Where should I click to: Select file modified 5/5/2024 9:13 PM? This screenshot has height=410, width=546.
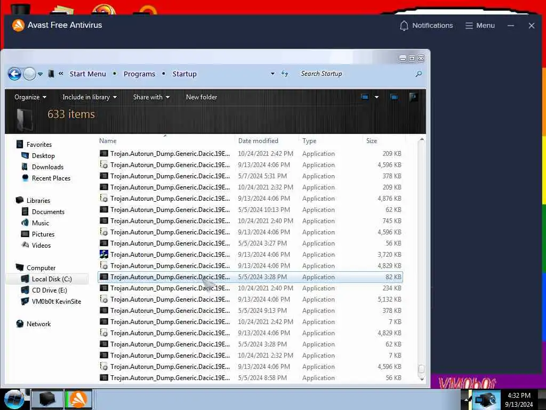click(x=251, y=310)
